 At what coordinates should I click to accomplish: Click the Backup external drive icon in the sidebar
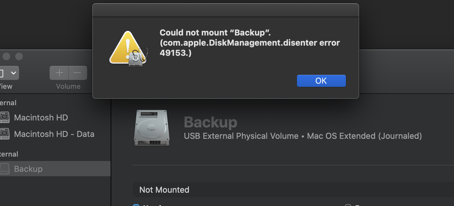click(x=5, y=169)
